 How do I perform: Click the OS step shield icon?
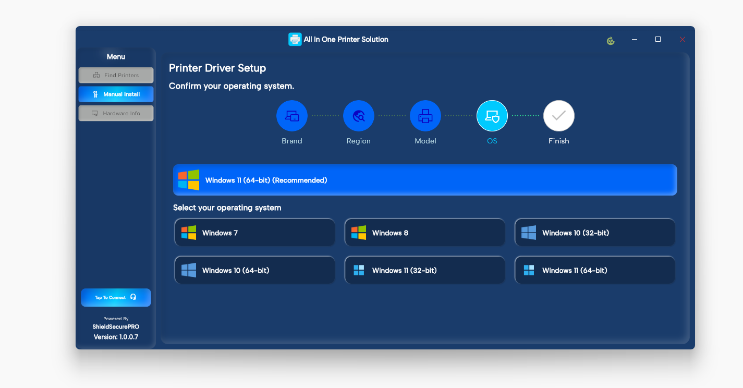[x=492, y=116]
